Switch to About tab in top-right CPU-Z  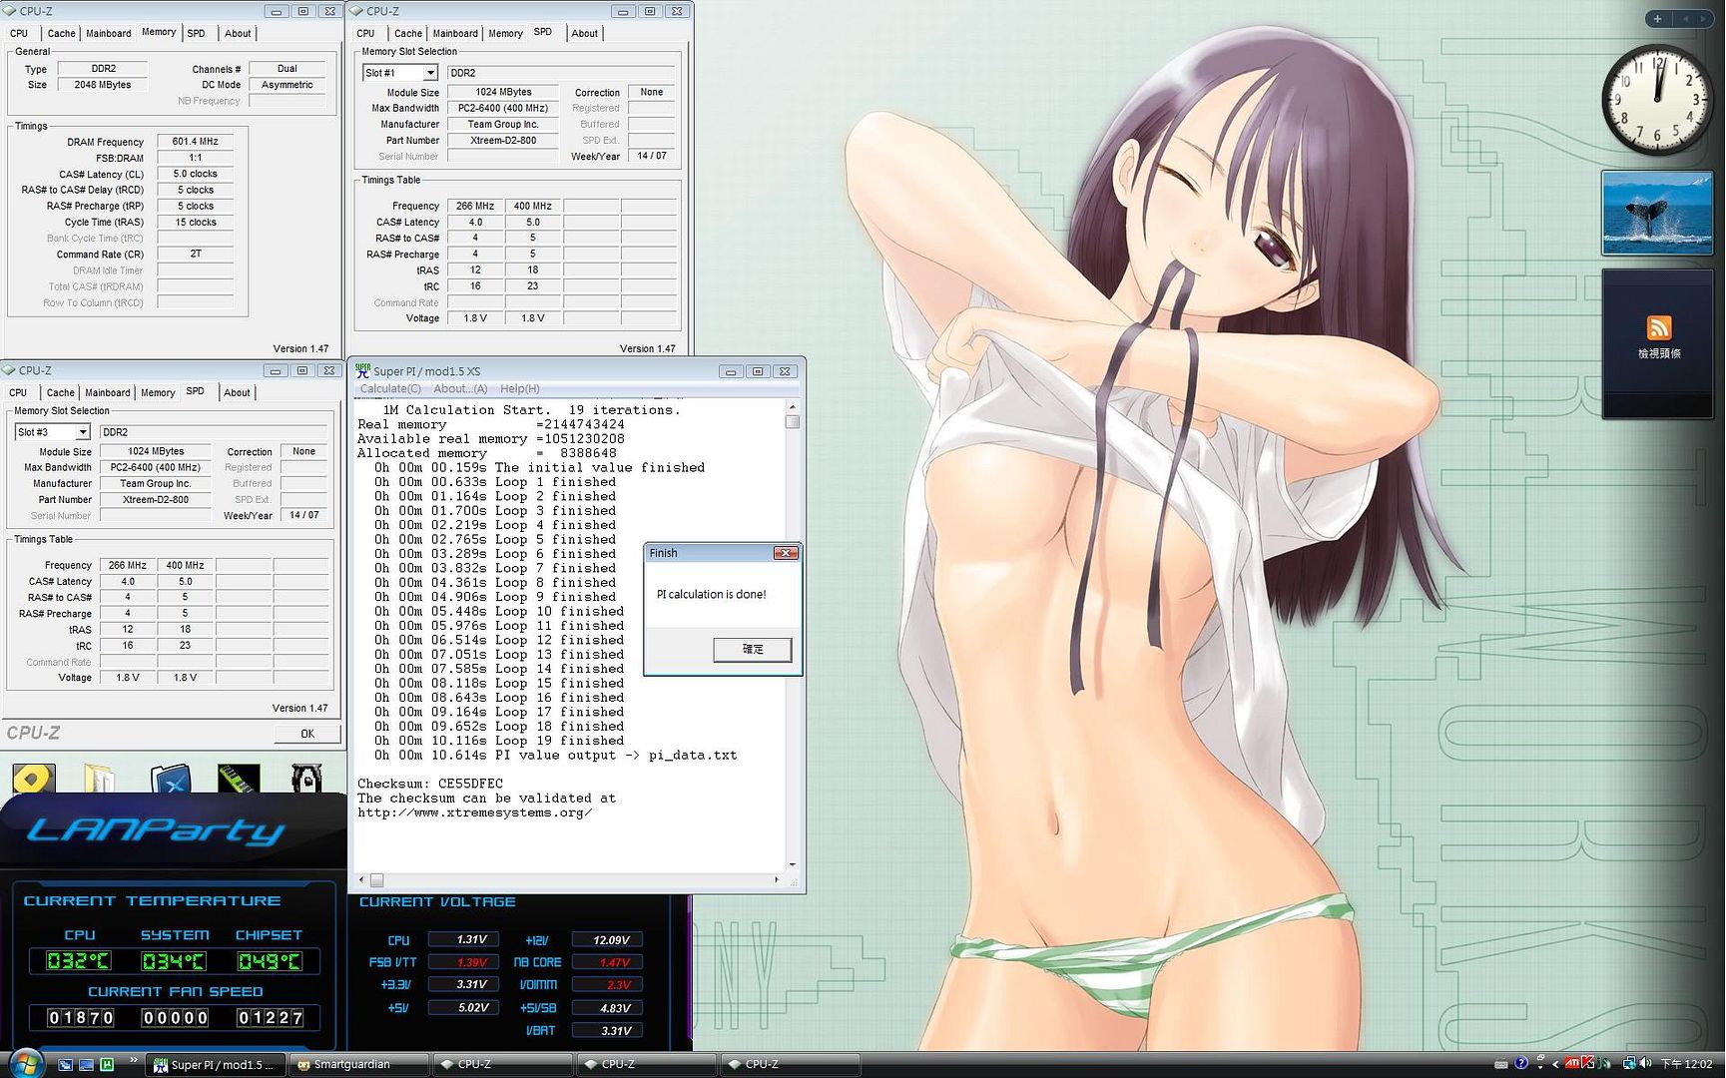(x=585, y=33)
